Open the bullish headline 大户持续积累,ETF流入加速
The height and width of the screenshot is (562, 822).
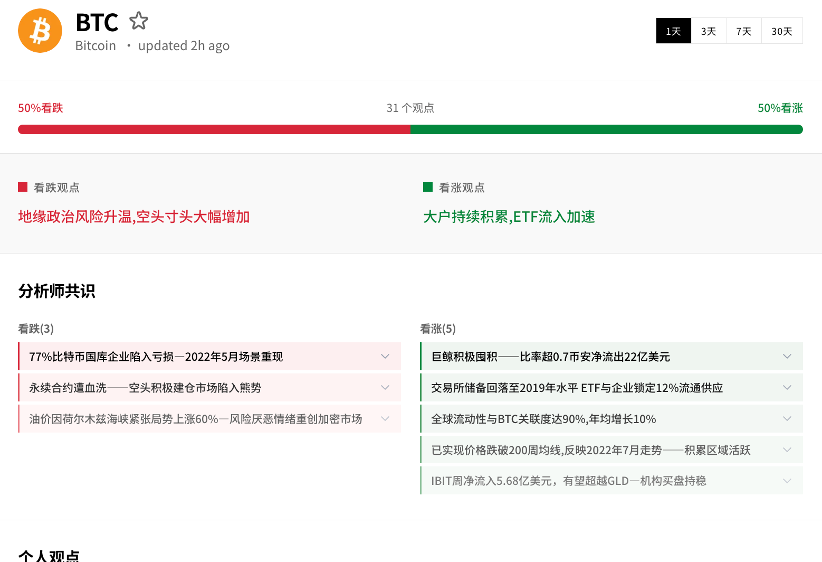click(509, 217)
